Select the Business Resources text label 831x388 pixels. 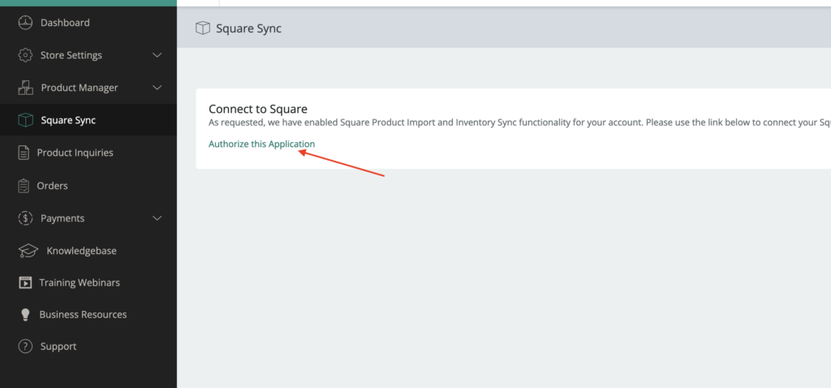pyautogui.click(x=83, y=314)
